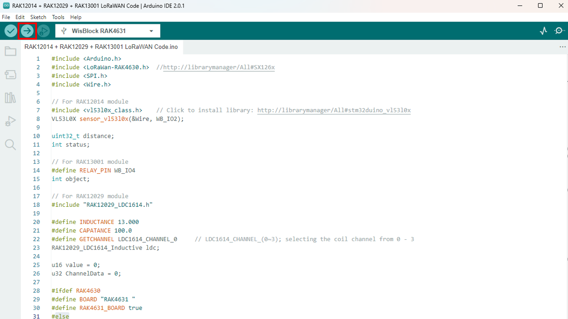568x319 pixels.
Task: Open the WisBlock RAK4631 board selector dropdown
Action: tap(108, 31)
